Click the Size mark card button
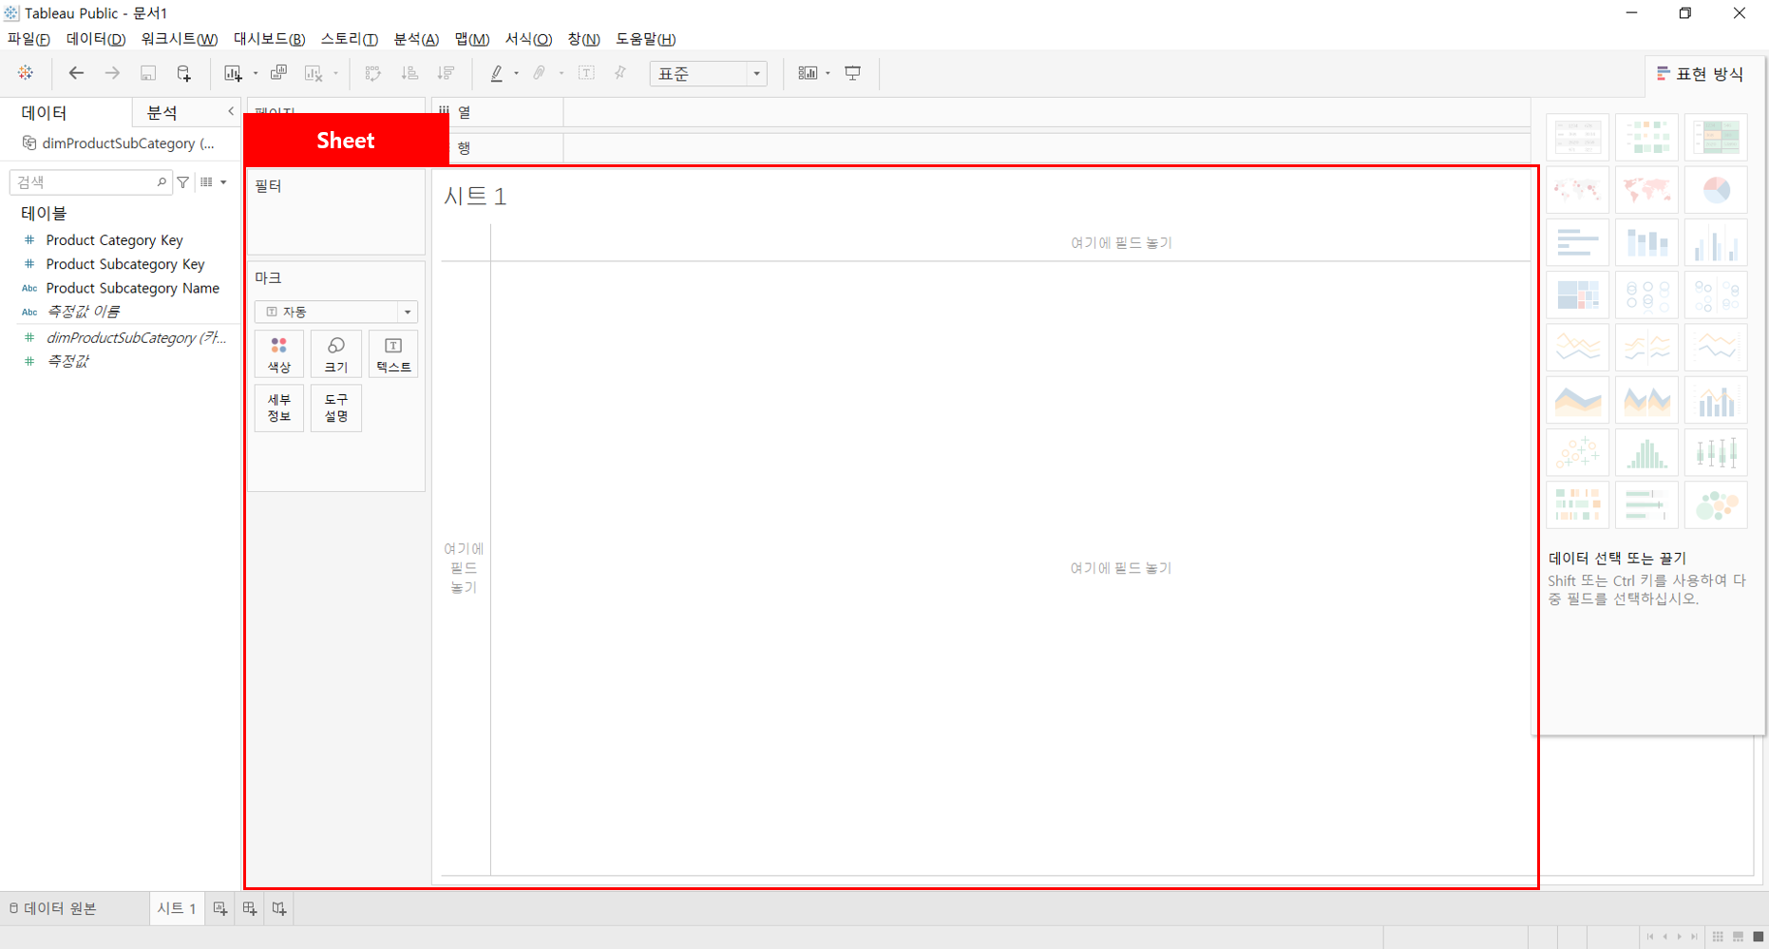 point(336,354)
